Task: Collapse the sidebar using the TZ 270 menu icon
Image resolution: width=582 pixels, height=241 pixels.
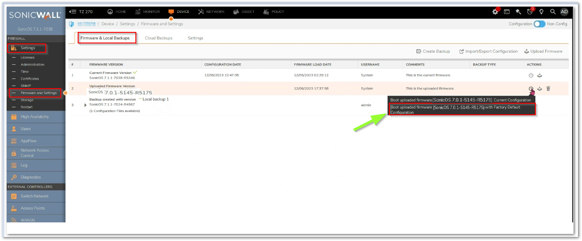Action: 73,12
